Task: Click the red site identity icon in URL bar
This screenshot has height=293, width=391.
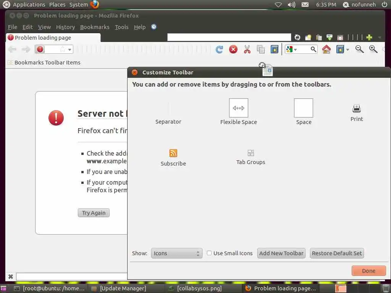Action: pyautogui.click(x=40, y=49)
